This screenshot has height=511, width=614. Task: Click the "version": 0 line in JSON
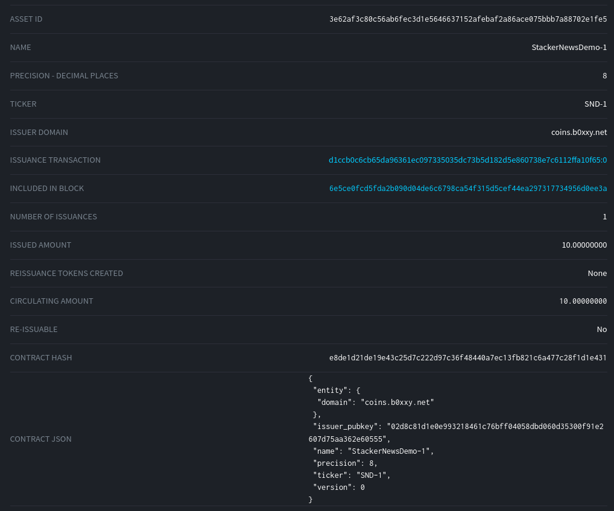tap(339, 487)
